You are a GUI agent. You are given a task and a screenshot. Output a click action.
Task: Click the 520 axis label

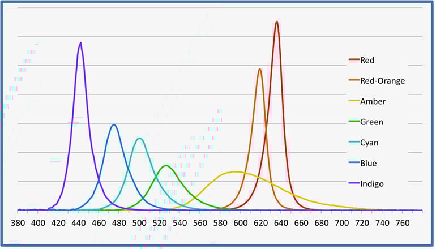(160, 223)
